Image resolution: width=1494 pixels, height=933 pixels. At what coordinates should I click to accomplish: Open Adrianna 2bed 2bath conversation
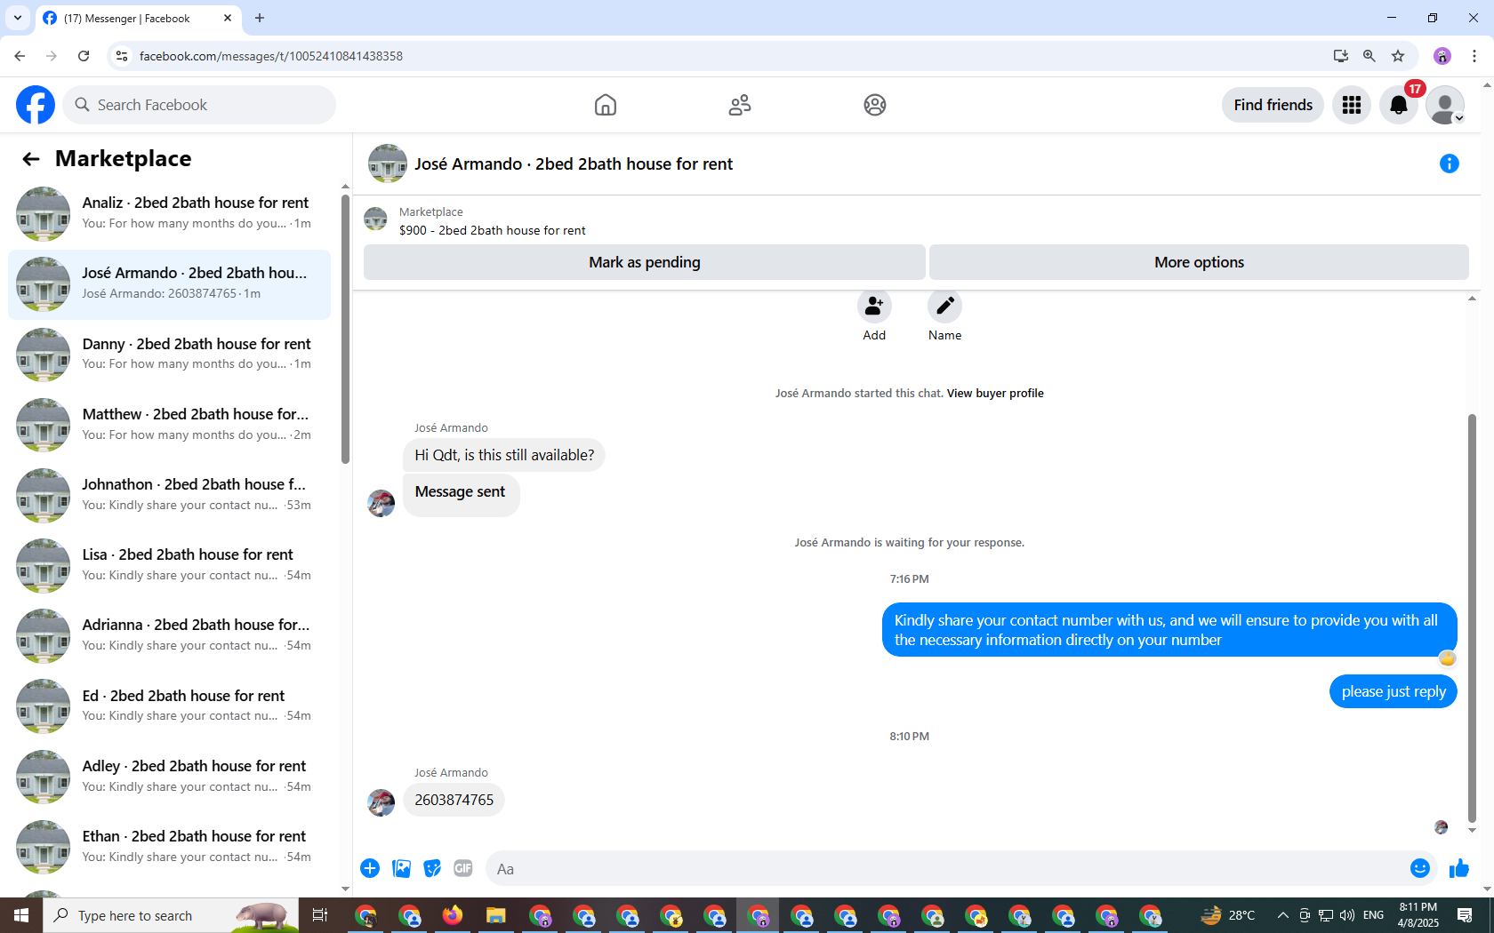point(169,635)
